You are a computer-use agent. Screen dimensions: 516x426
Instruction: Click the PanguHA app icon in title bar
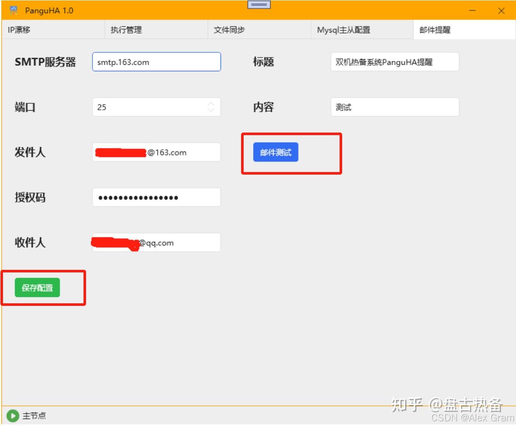pyautogui.click(x=14, y=10)
